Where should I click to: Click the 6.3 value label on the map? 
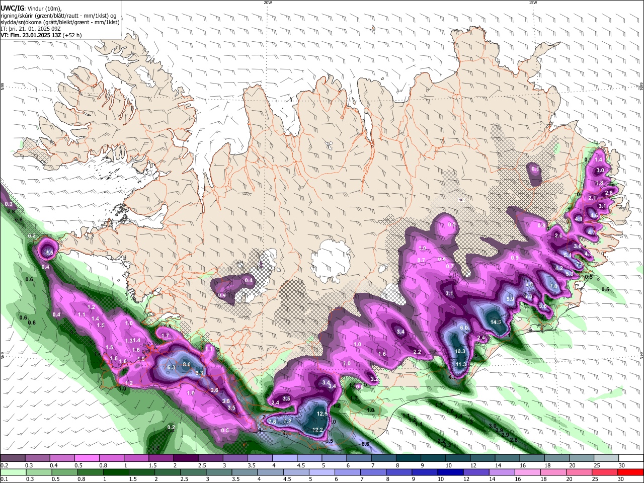point(171,368)
